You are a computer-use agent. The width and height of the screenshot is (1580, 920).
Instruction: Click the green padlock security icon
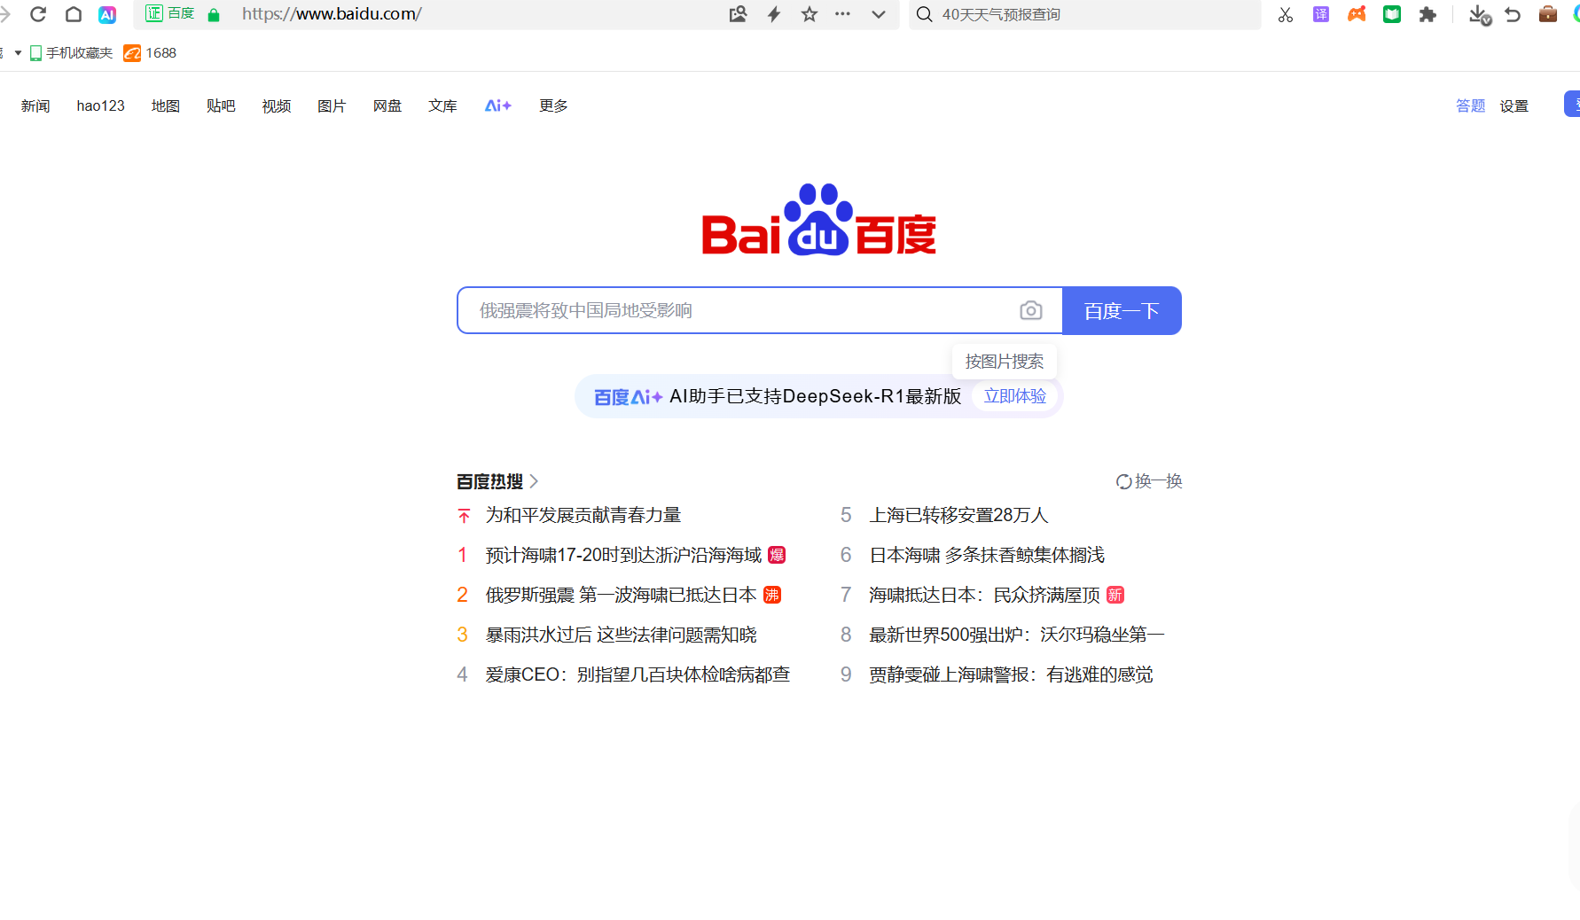(x=214, y=15)
